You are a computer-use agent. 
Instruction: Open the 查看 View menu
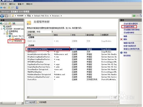[x=21, y=4]
